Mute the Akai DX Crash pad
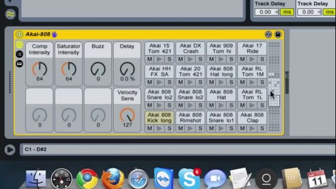 [x=181, y=59]
